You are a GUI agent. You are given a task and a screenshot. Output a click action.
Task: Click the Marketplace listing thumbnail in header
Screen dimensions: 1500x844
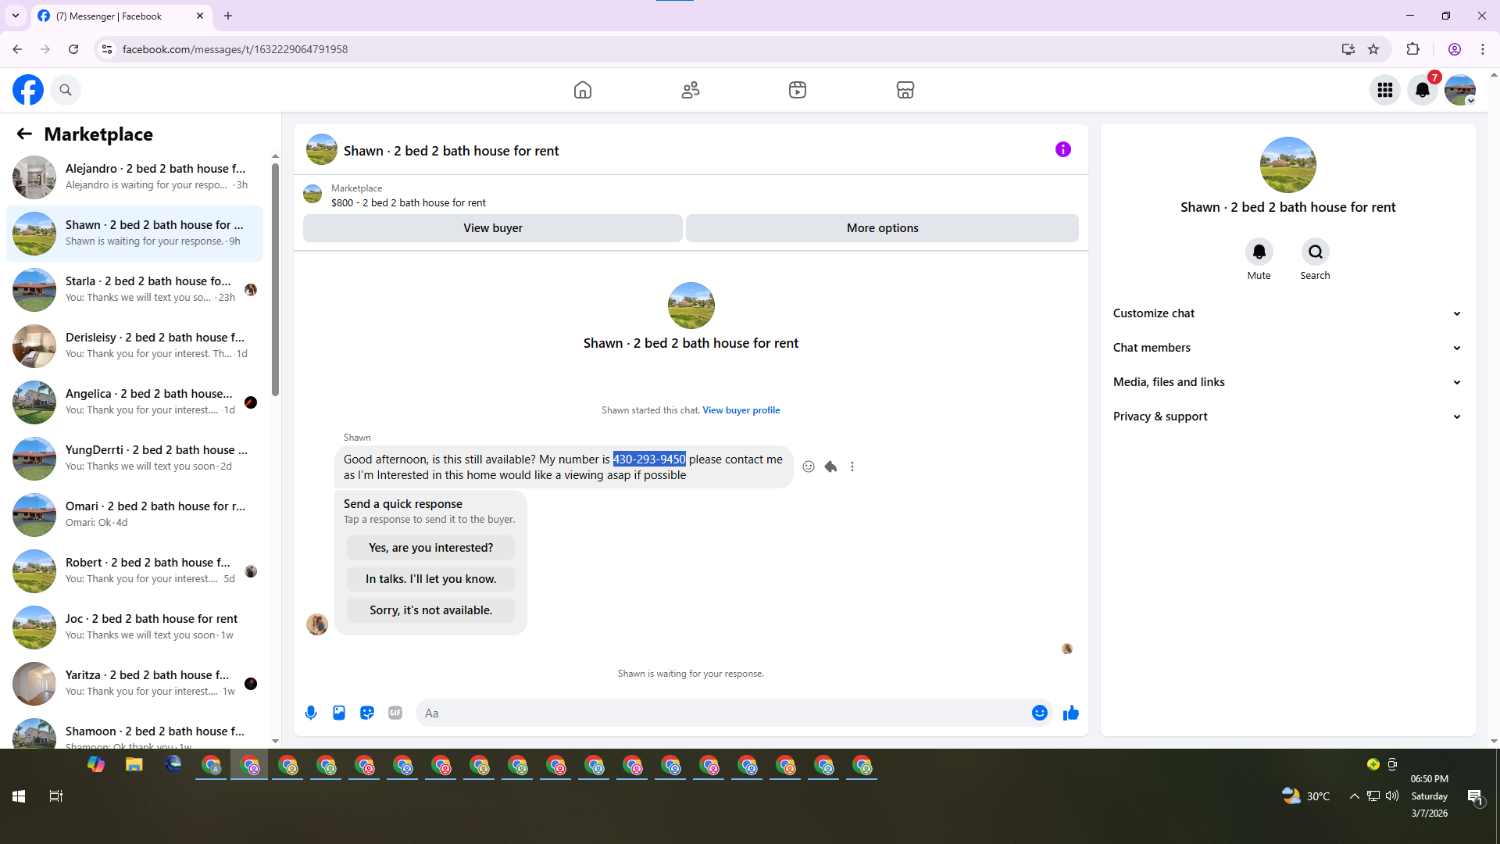[x=312, y=194]
